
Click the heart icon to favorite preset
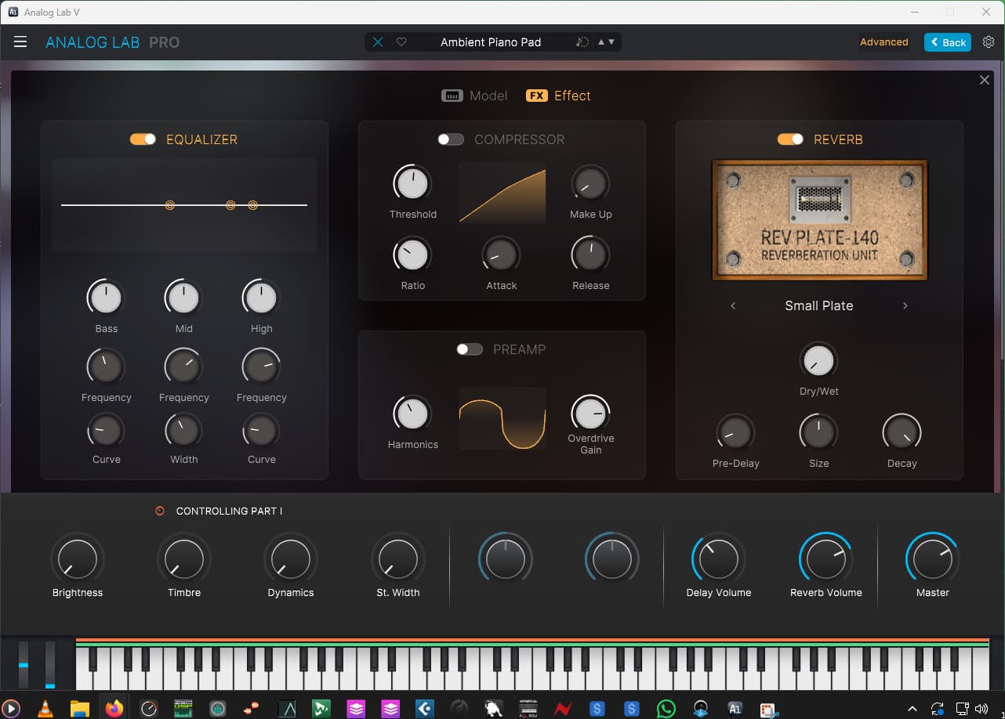coord(401,42)
